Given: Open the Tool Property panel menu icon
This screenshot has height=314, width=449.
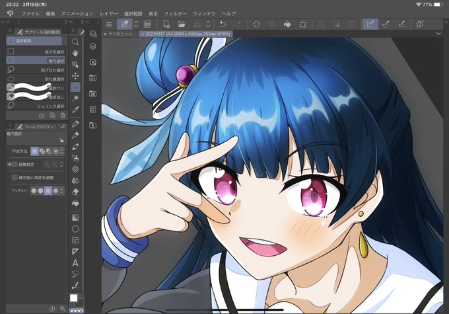Looking at the screenshot, I should tap(10, 126).
